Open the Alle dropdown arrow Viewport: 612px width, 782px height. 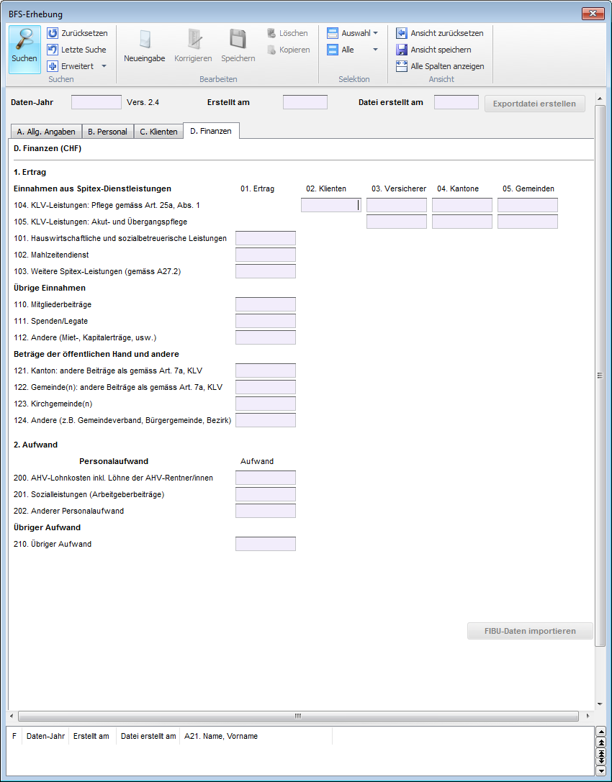click(x=375, y=50)
